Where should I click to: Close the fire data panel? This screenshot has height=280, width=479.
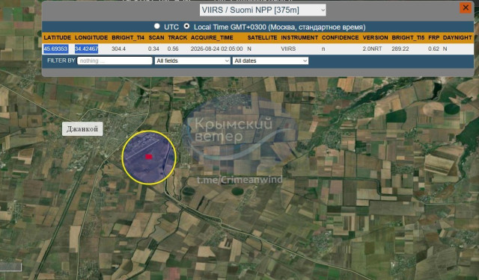tap(466, 7)
